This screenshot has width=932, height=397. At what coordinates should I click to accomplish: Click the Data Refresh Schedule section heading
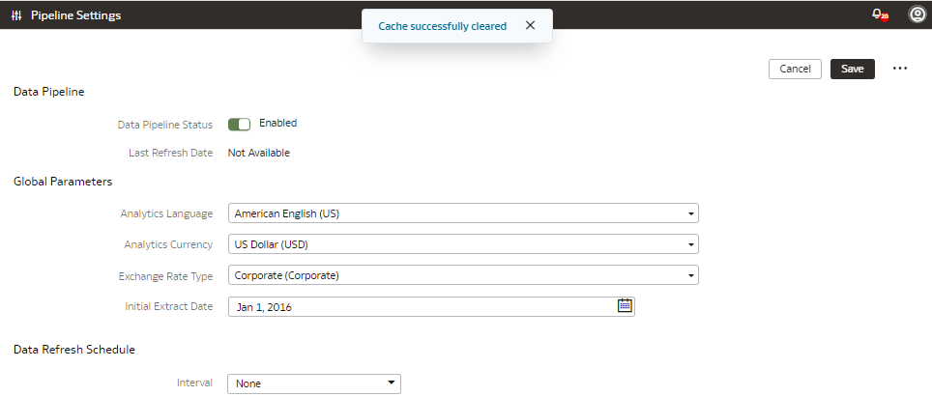[x=73, y=349]
